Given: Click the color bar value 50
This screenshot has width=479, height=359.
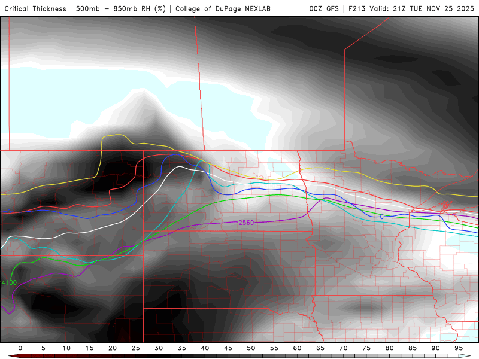Looking at the screenshot, I should point(251,348).
